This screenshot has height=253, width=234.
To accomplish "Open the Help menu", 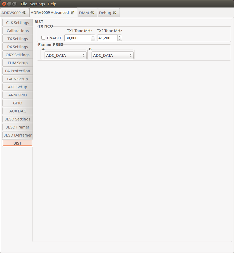I will [x=52, y=4].
